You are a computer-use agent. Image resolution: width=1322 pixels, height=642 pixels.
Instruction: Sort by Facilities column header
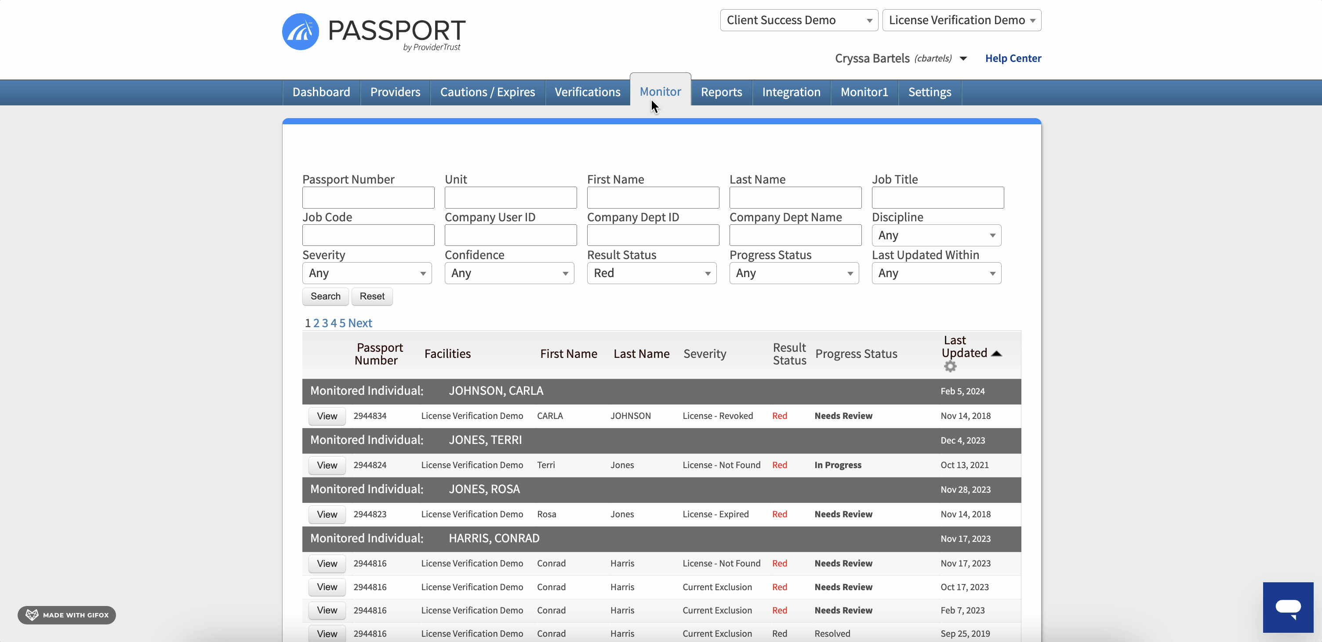pyautogui.click(x=447, y=354)
